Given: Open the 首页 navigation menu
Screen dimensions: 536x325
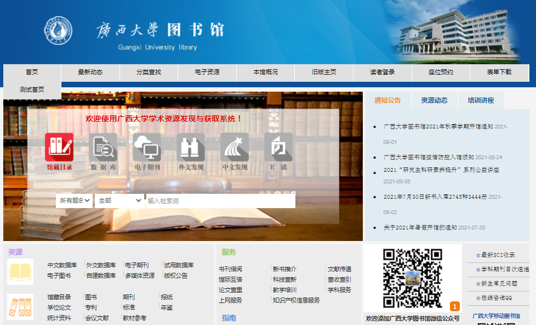Looking at the screenshot, I should point(32,72).
